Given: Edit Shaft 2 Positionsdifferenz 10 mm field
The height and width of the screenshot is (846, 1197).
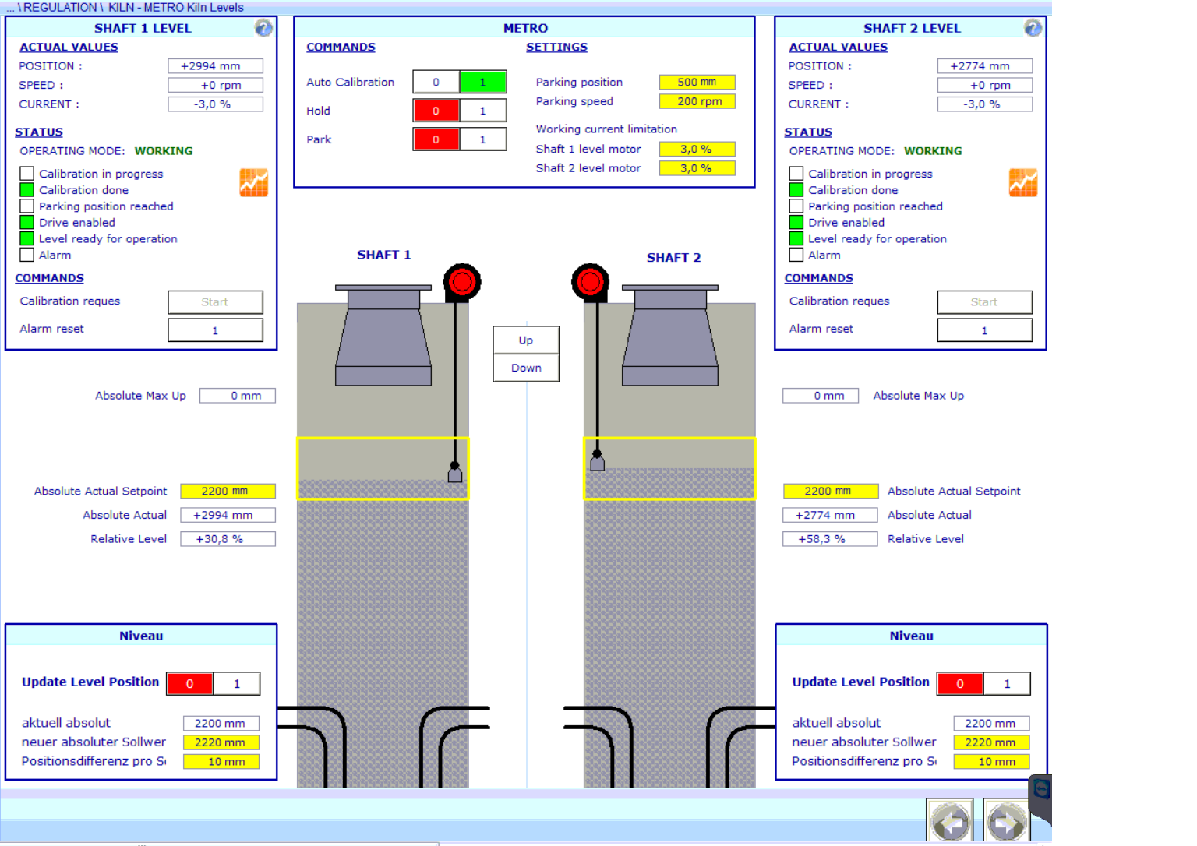Looking at the screenshot, I should coord(991,762).
